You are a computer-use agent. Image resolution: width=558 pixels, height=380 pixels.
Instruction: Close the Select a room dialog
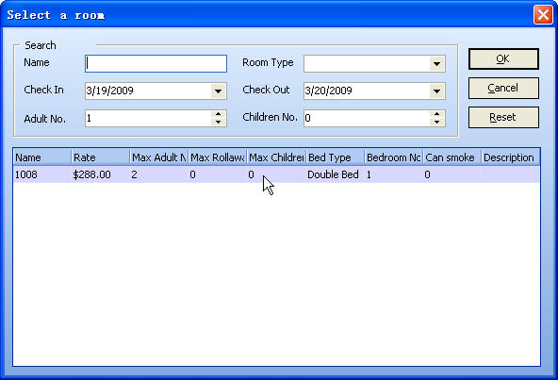(x=543, y=15)
